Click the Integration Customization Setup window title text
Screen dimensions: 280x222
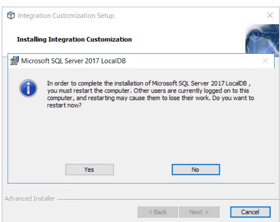pyautogui.click(x=66, y=16)
